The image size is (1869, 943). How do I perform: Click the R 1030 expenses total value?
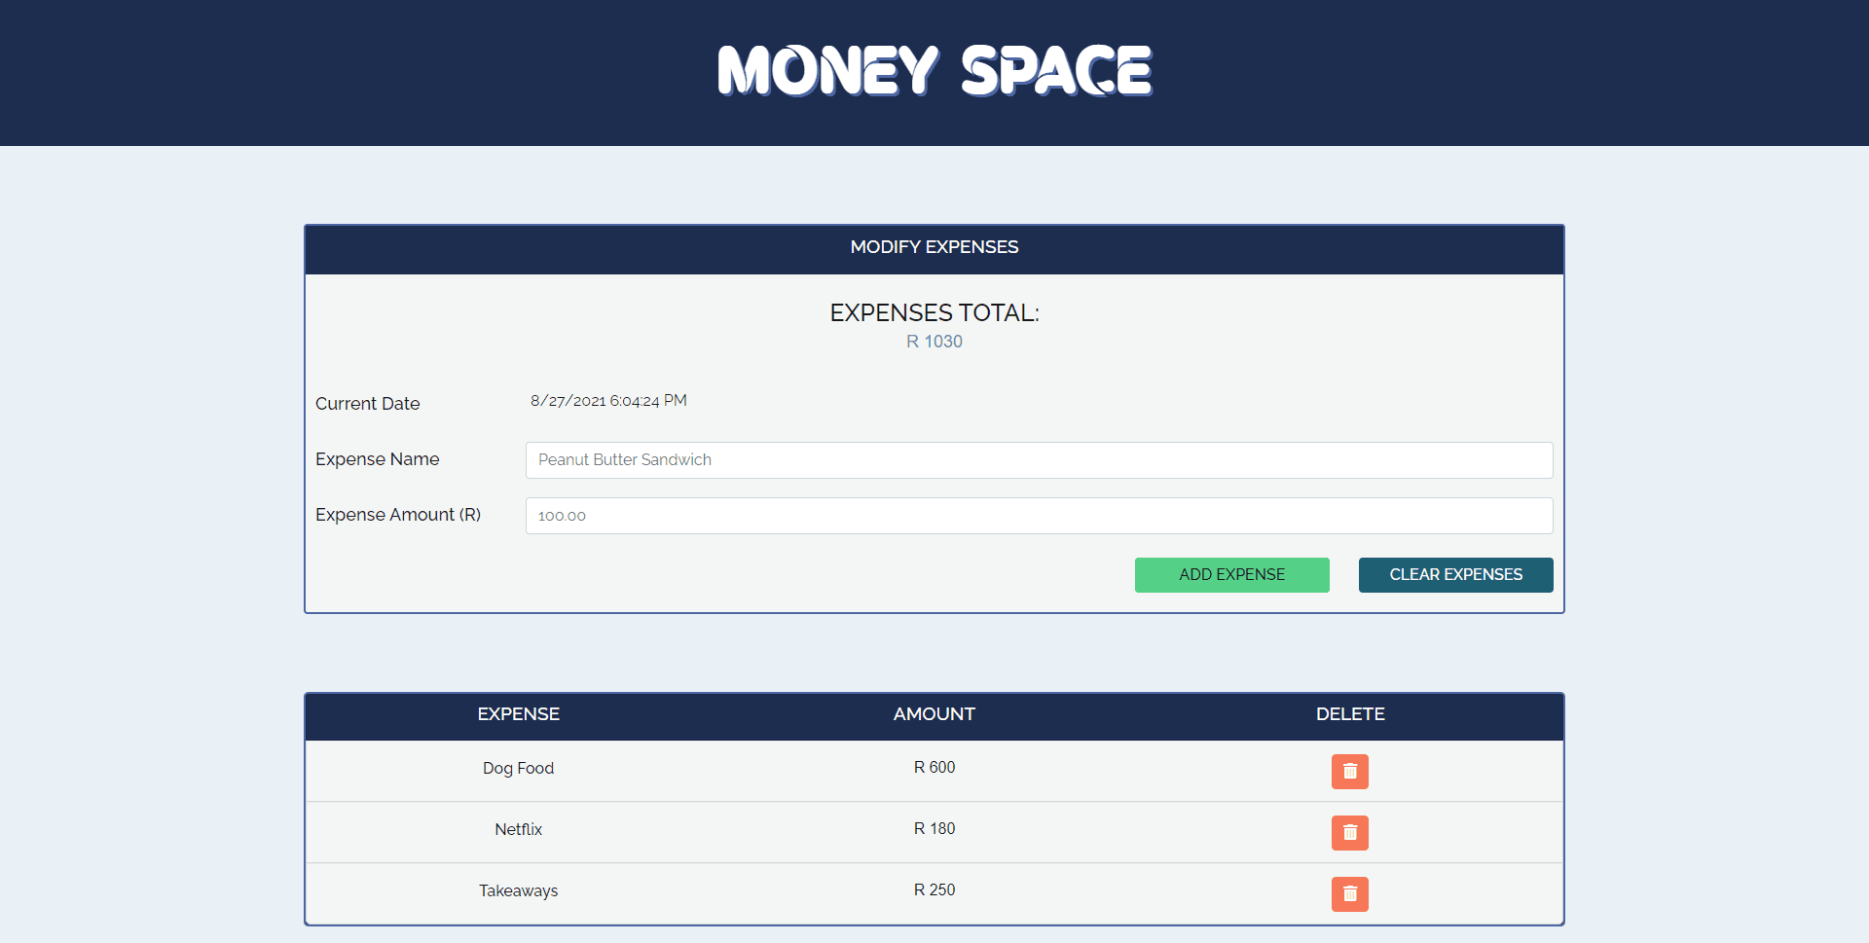934,342
